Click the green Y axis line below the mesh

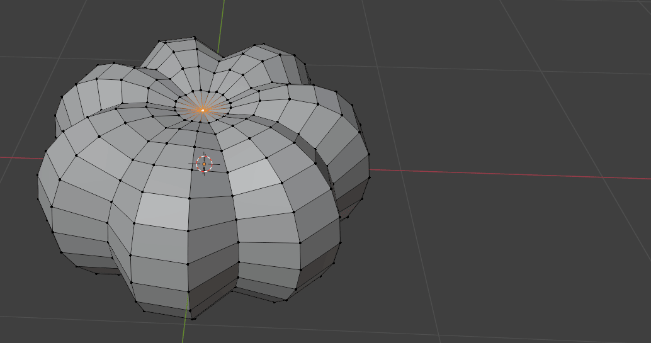point(185,330)
